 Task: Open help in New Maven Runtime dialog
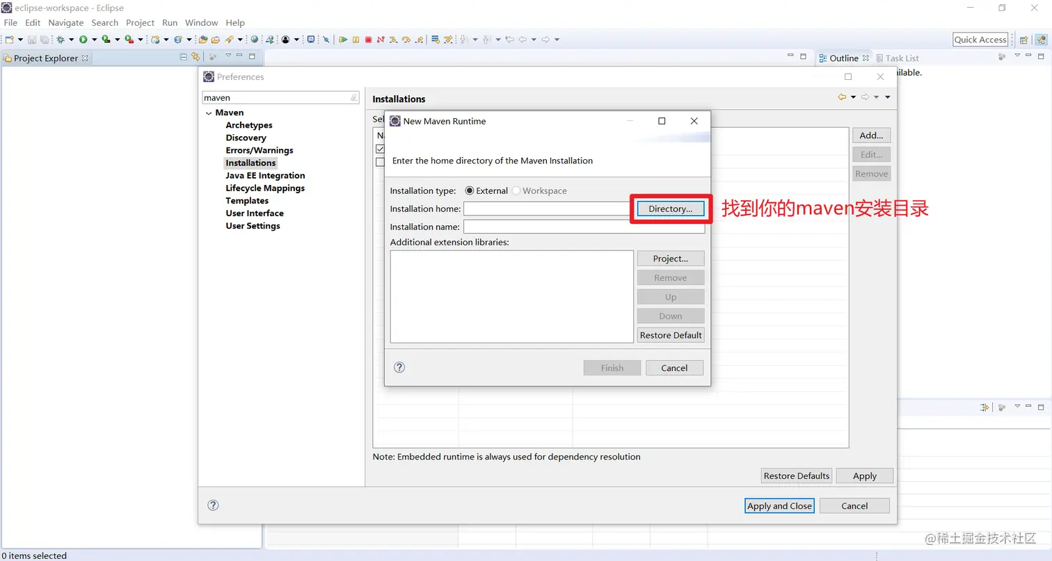(x=399, y=368)
